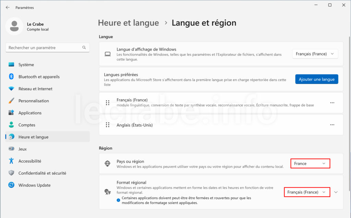Click the Accessibilité figure icon

(11, 161)
